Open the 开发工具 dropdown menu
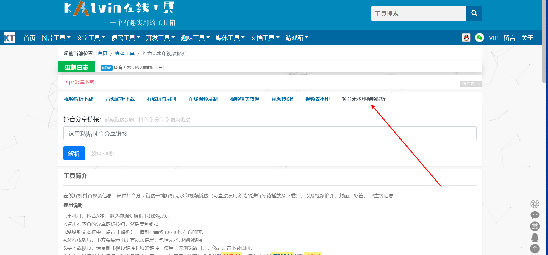Image resolution: width=548 pixels, height=255 pixels. pyautogui.click(x=160, y=38)
